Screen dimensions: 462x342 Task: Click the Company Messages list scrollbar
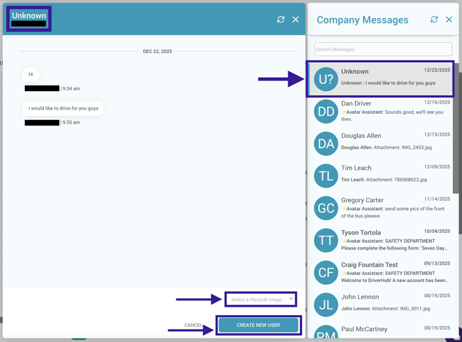(x=456, y=138)
